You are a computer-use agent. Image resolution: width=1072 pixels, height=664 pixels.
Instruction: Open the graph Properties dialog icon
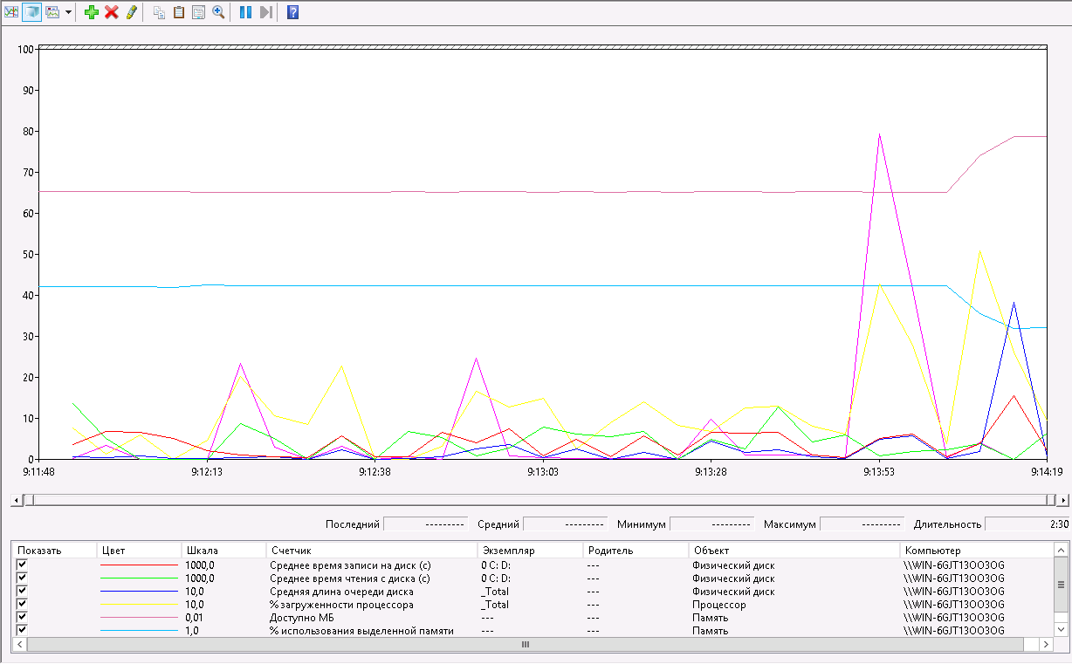coord(198,12)
